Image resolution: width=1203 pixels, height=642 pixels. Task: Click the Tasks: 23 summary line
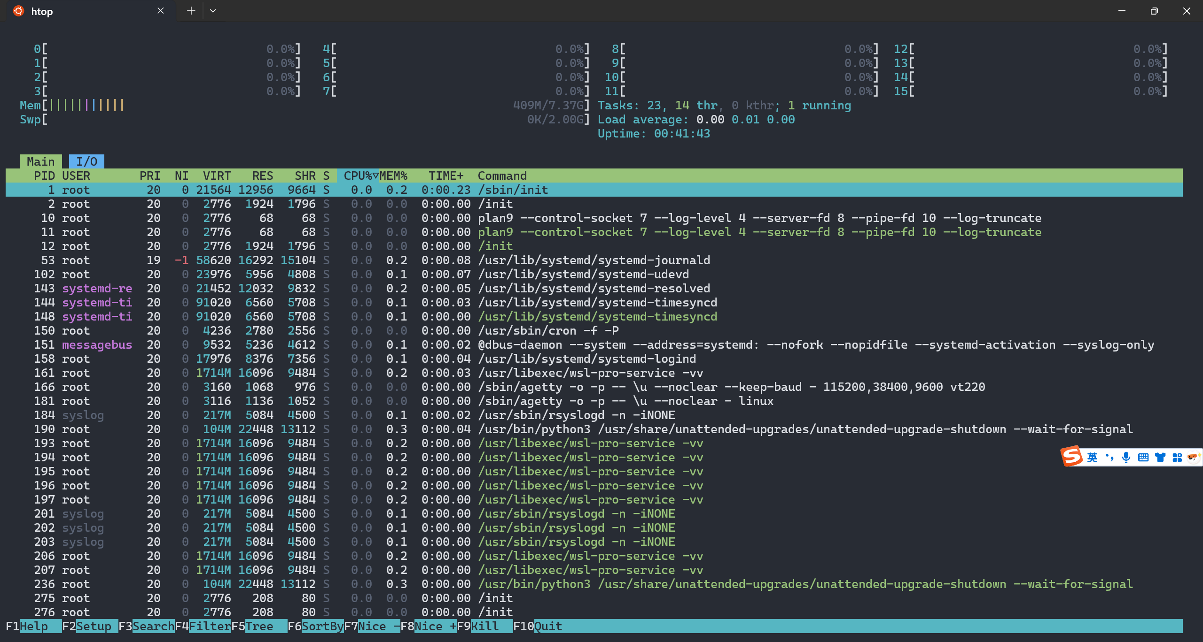(724, 106)
